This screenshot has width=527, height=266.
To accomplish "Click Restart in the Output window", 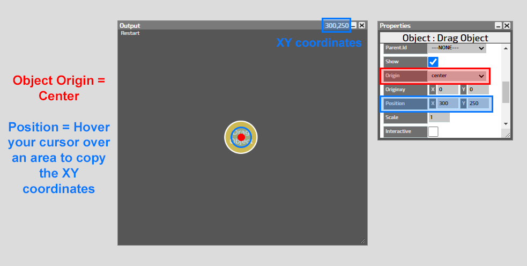I will tap(130, 33).
